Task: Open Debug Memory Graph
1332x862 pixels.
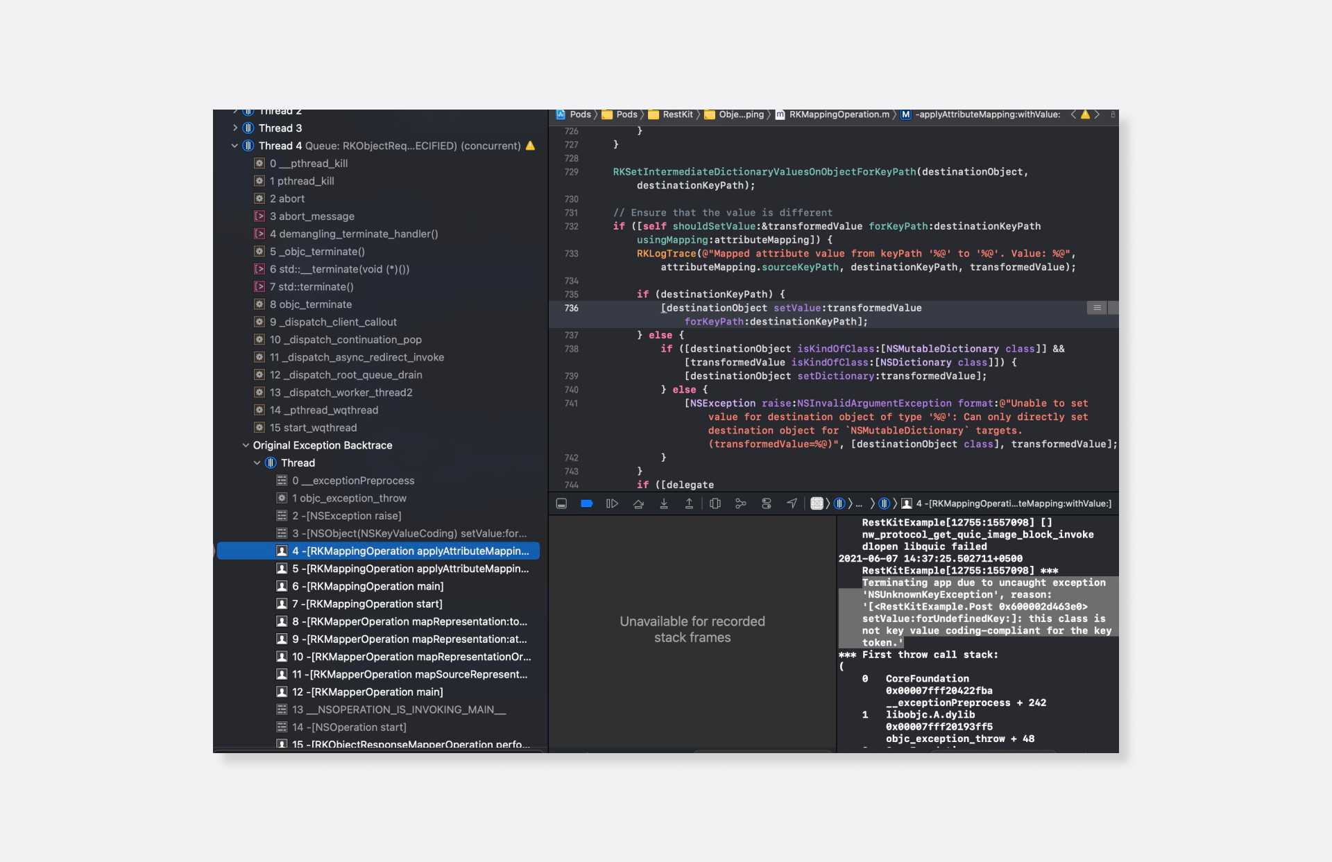Action: coord(741,503)
